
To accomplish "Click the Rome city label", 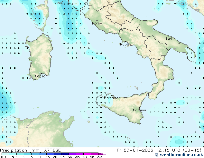I will pyautogui.click(x=97, y=23).
